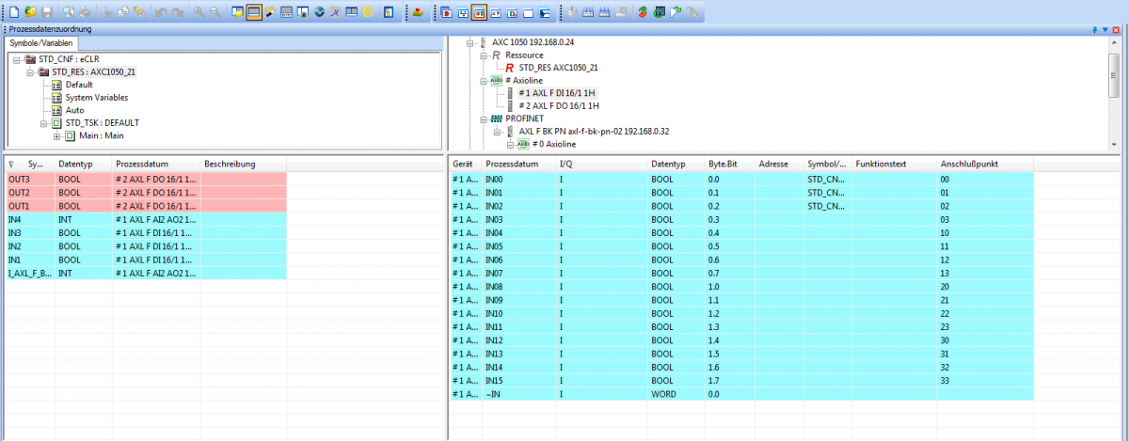Click the Datentyp column header in left table
Image resolution: width=1129 pixels, height=441 pixels.
pyautogui.click(x=73, y=164)
